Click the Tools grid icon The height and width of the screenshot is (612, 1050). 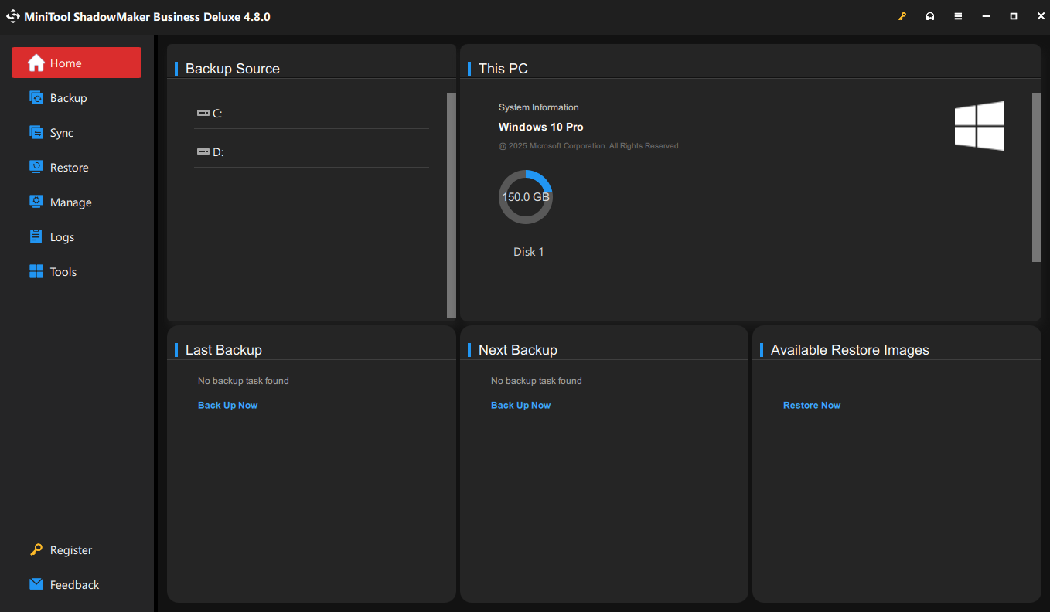[36, 272]
